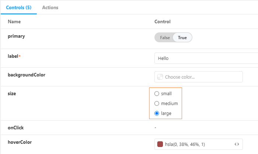Click the label property name
This screenshot has width=258, height=154.
[14, 56]
